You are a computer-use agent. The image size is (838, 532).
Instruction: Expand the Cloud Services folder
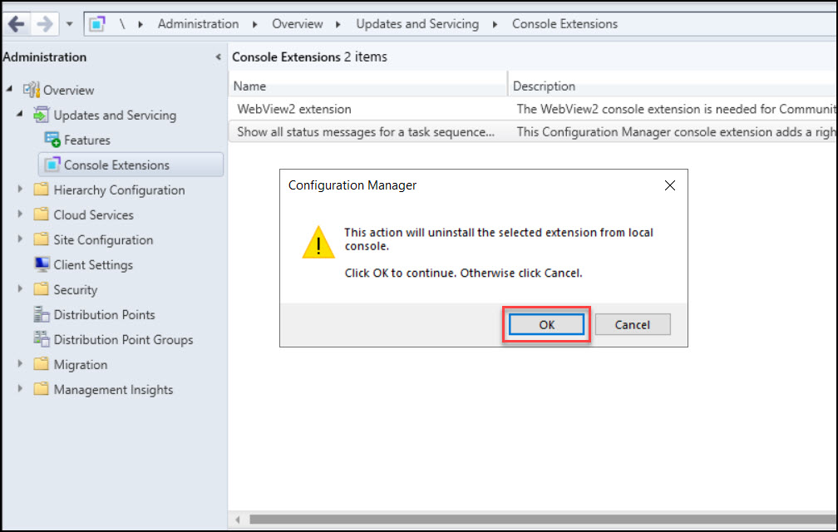tap(20, 214)
